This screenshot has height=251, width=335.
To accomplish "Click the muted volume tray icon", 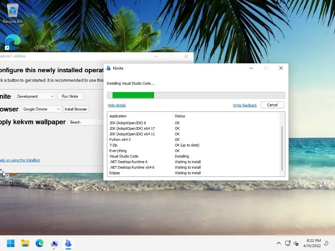I will (296, 243).
